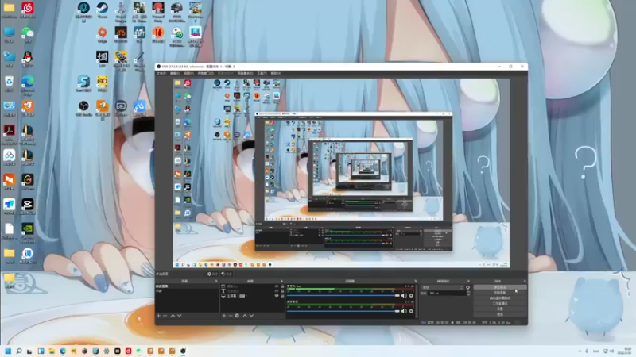Image resolution: width=636 pixels, height=357 pixels.
Task: Toggle visibility of display capture source row
Action: pos(277,296)
